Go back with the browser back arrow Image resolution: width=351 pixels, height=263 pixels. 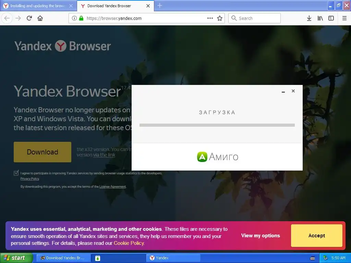tap(7, 18)
